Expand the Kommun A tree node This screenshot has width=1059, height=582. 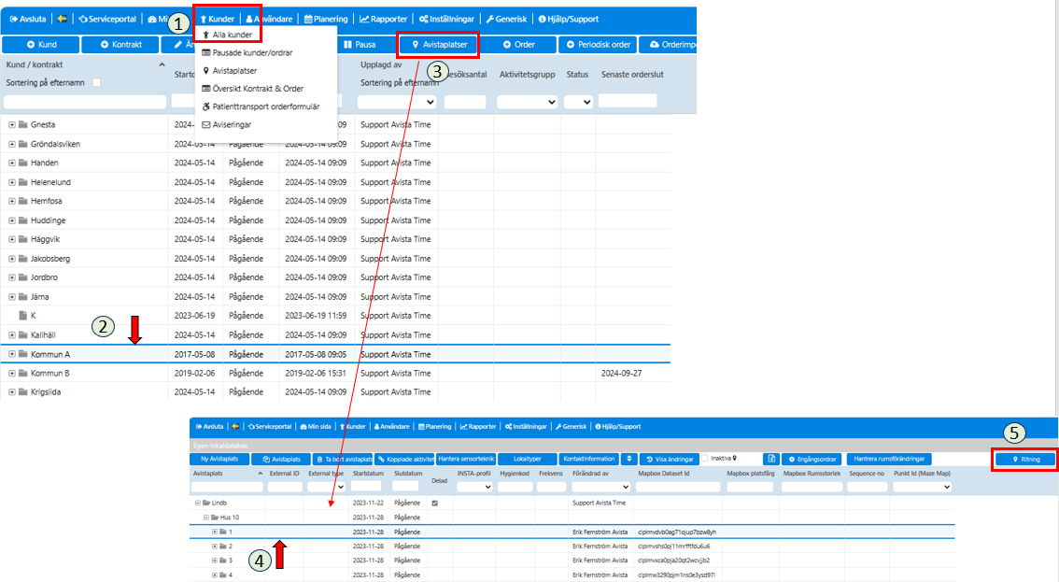[x=11, y=354]
